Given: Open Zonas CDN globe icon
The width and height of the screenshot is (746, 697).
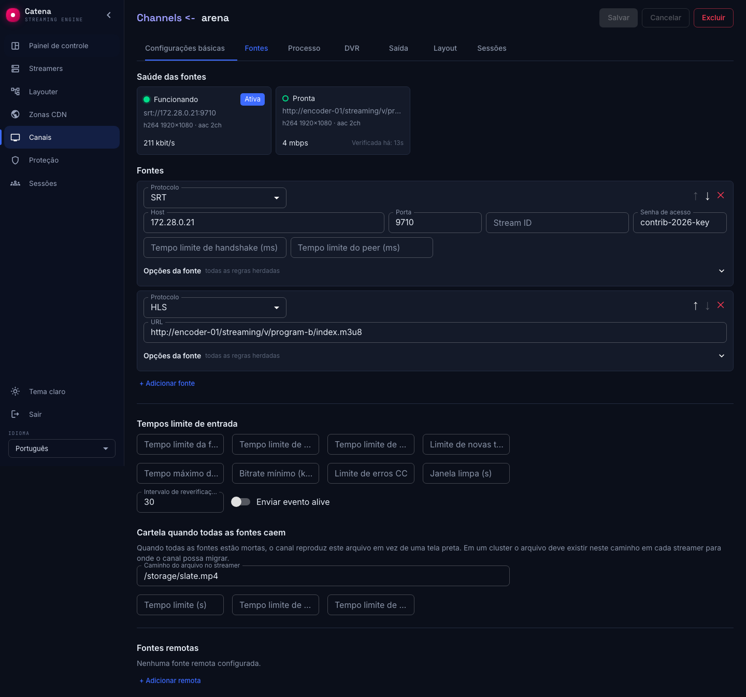Looking at the screenshot, I should click(x=16, y=114).
